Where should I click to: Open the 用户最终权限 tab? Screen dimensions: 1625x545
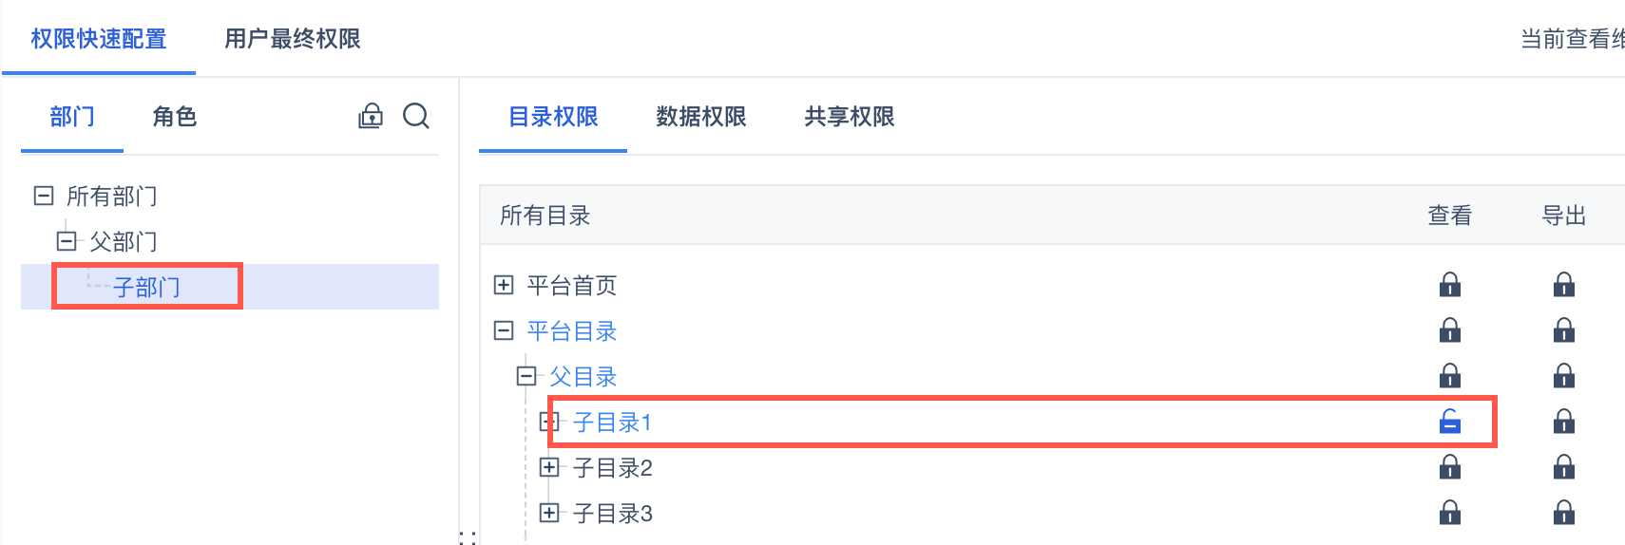(x=293, y=39)
